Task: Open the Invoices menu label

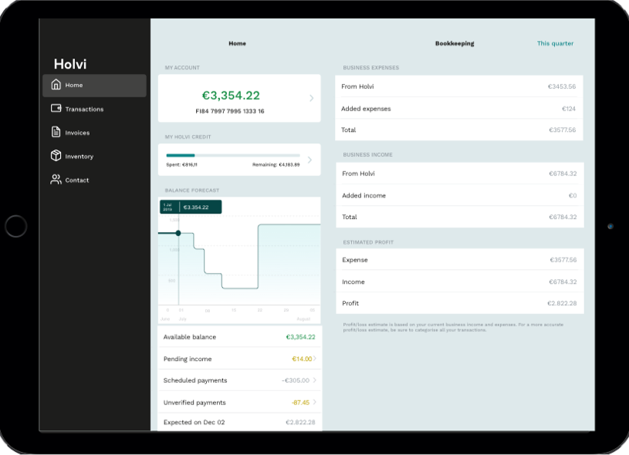Action: point(77,133)
